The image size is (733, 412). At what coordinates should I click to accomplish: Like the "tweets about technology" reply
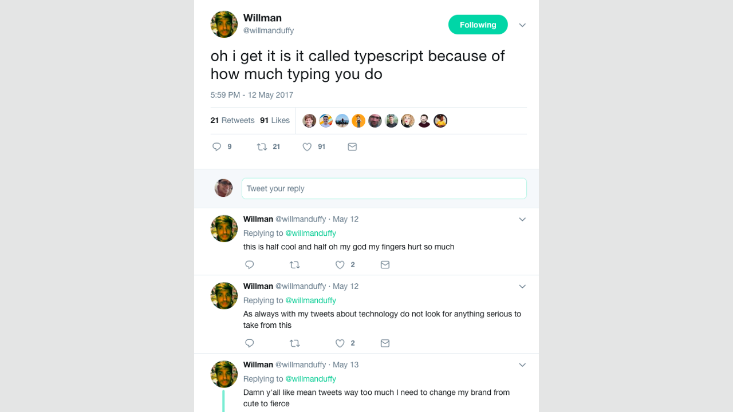(340, 343)
